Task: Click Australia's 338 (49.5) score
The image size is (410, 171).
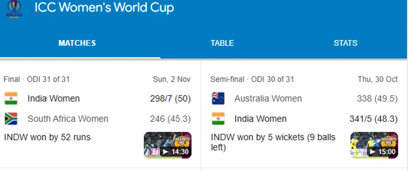Action: pos(377,99)
